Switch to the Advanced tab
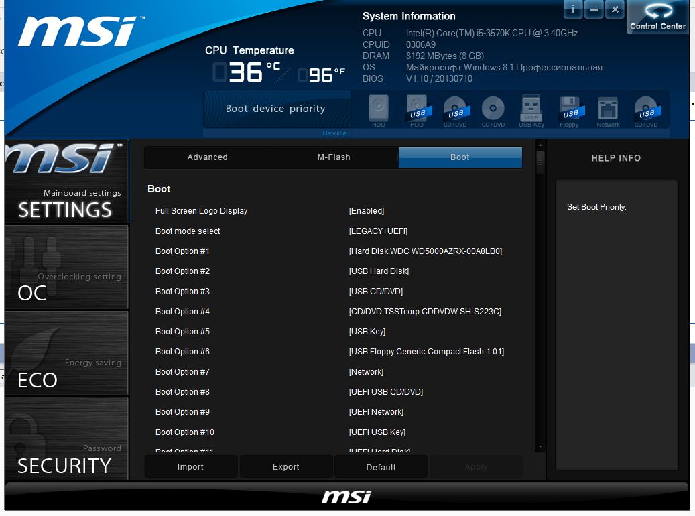 click(x=207, y=157)
